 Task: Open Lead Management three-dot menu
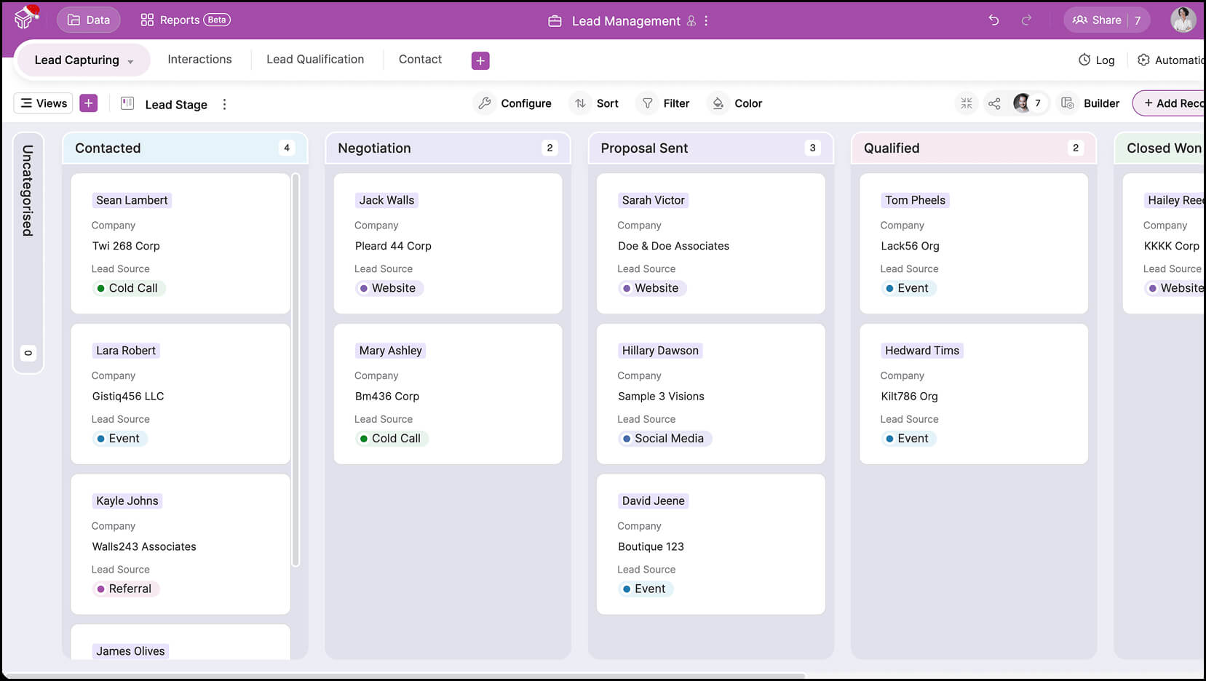click(x=706, y=21)
